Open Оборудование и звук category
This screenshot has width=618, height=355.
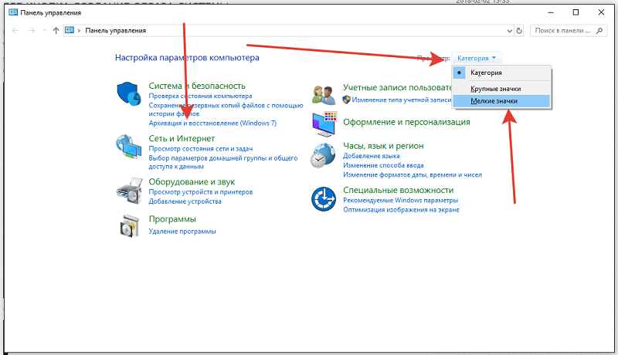(192, 182)
